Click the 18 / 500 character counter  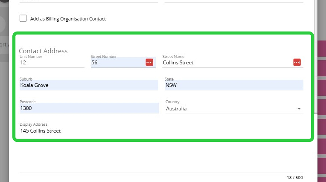295,177
